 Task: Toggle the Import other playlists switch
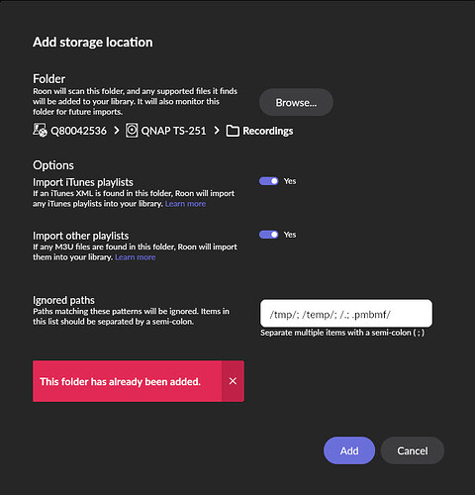[x=268, y=235]
